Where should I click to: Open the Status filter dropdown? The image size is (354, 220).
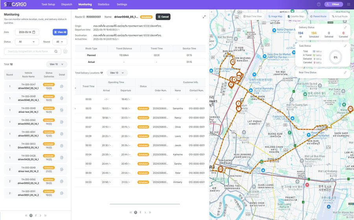27,42
